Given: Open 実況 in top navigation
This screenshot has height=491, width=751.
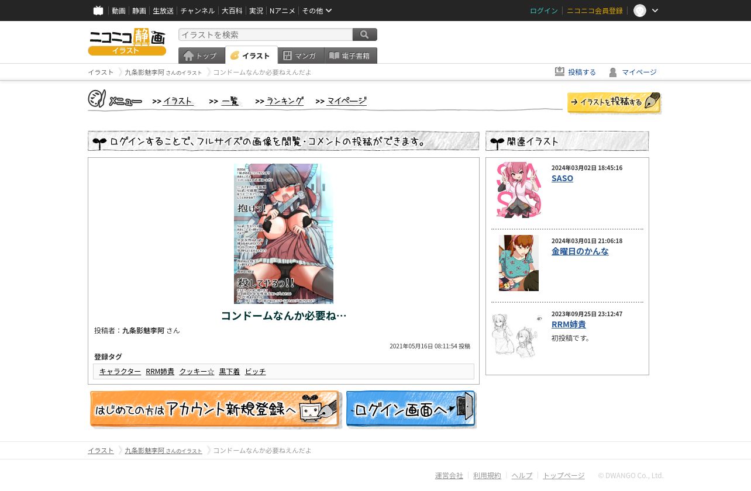Looking at the screenshot, I should click(256, 11).
